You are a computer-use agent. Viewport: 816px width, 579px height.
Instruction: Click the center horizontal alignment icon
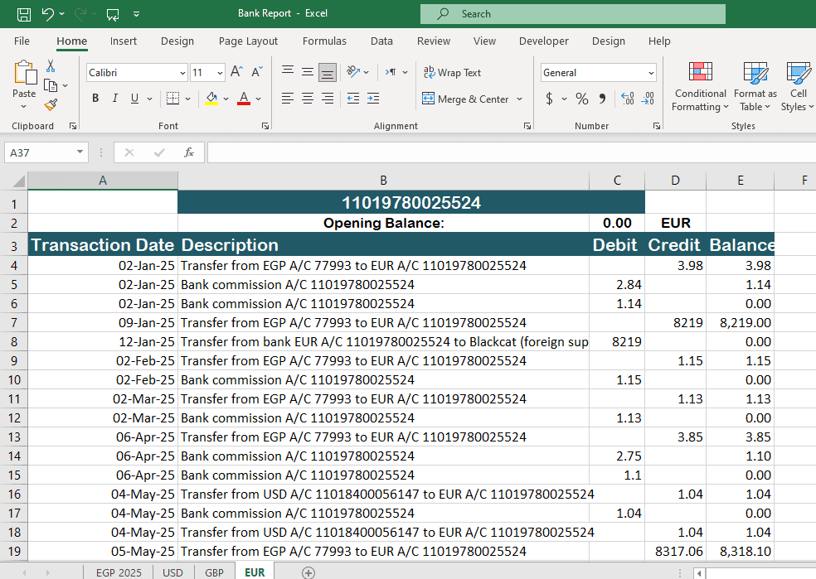pyautogui.click(x=308, y=99)
